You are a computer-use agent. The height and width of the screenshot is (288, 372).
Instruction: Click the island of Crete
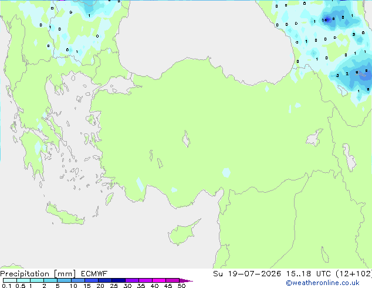coord(65,215)
